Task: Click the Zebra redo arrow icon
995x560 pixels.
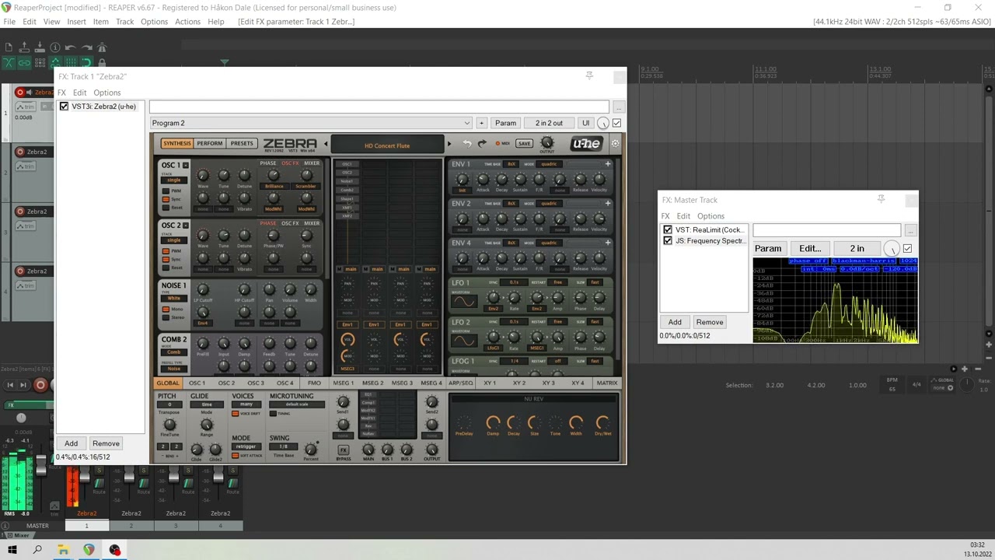Action: tap(482, 144)
